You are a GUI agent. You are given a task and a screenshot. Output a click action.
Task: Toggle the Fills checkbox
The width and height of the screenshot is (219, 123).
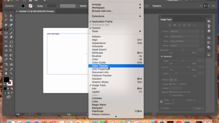170,84
